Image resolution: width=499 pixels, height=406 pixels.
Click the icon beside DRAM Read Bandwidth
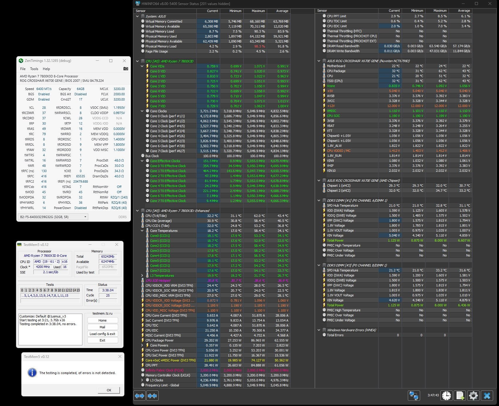click(324, 46)
